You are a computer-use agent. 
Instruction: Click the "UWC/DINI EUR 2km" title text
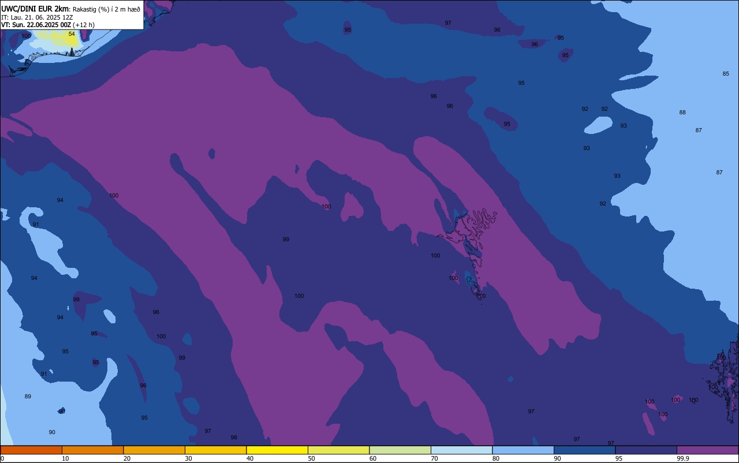pos(35,9)
